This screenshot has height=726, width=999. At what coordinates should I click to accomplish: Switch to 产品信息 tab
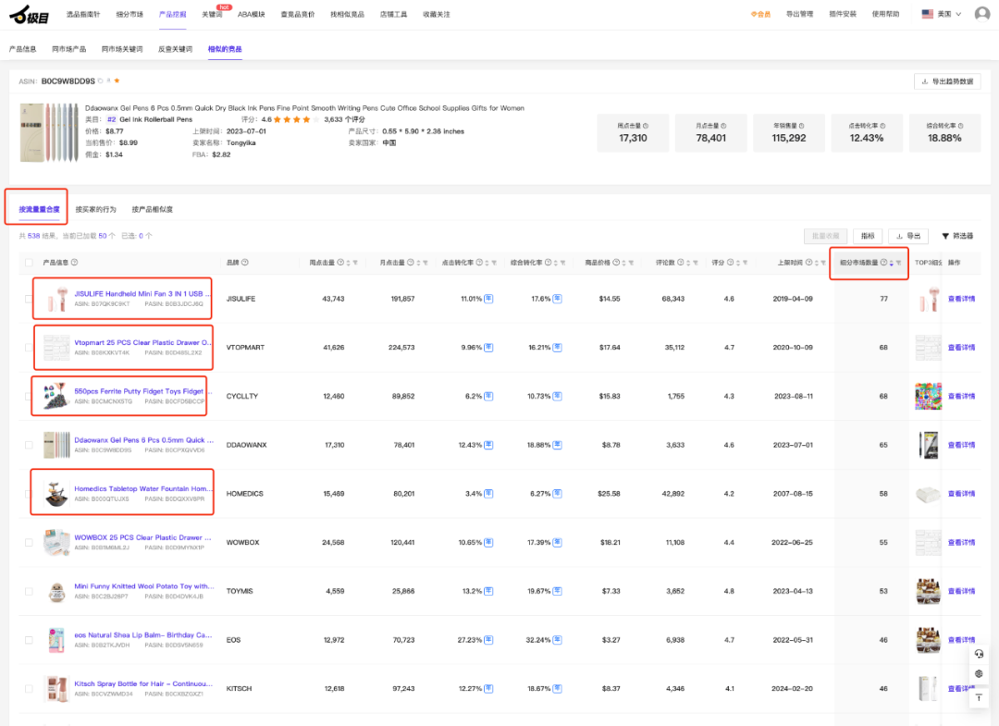click(x=23, y=49)
